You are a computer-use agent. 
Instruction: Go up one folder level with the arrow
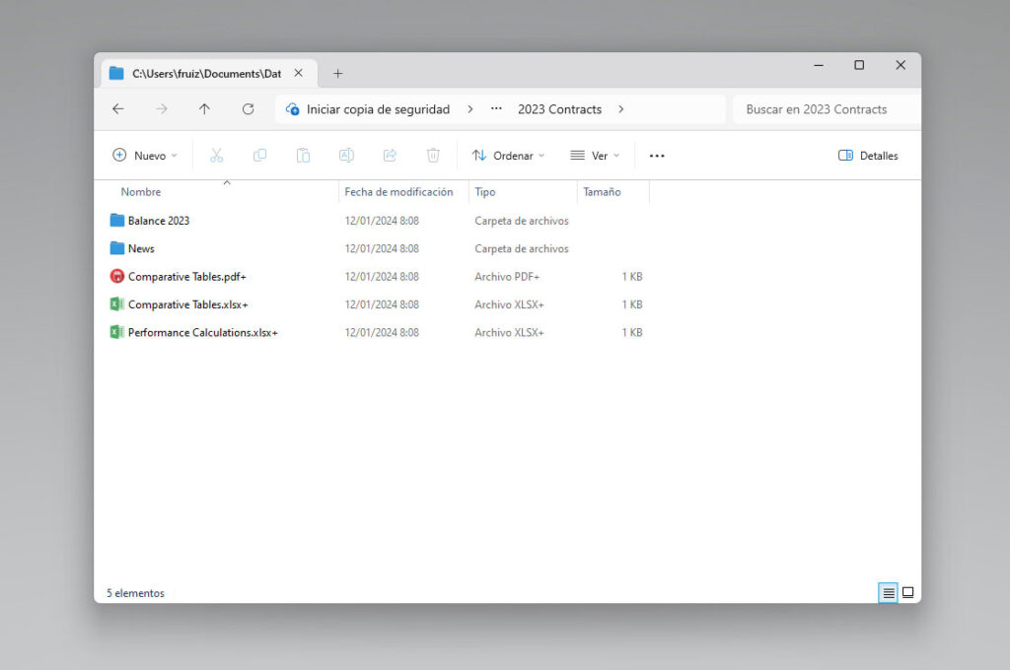pyautogui.click(x=204, y=109)
